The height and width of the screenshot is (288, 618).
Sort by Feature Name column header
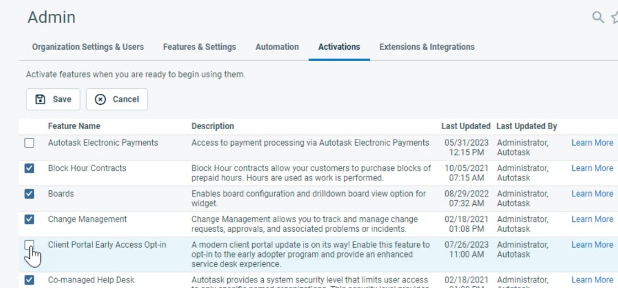coord(74,126)
